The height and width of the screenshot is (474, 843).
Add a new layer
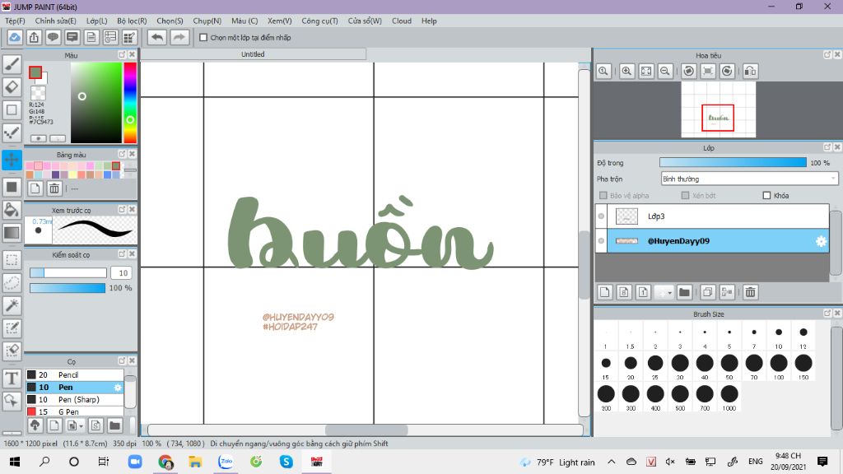click(x=605, y=292)
